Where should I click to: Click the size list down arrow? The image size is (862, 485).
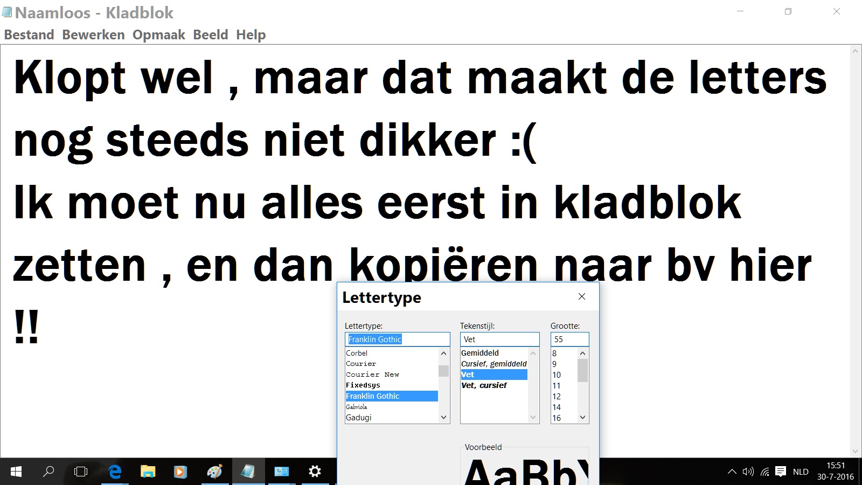582,418
